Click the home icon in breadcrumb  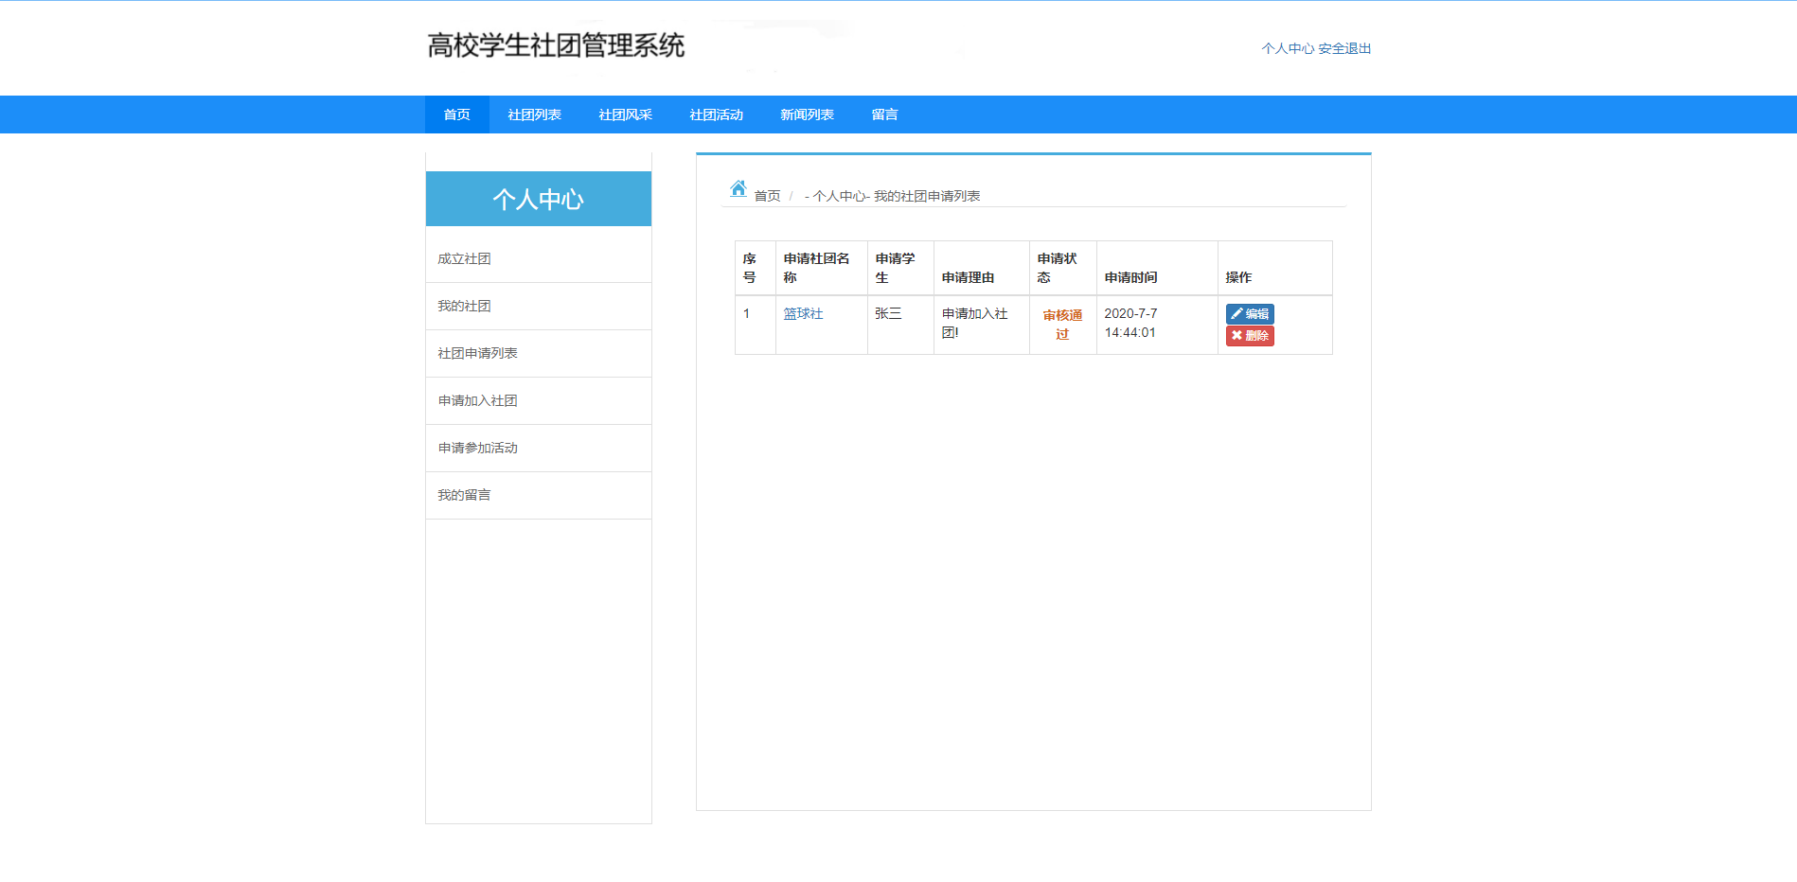click(x=738, y=188)
